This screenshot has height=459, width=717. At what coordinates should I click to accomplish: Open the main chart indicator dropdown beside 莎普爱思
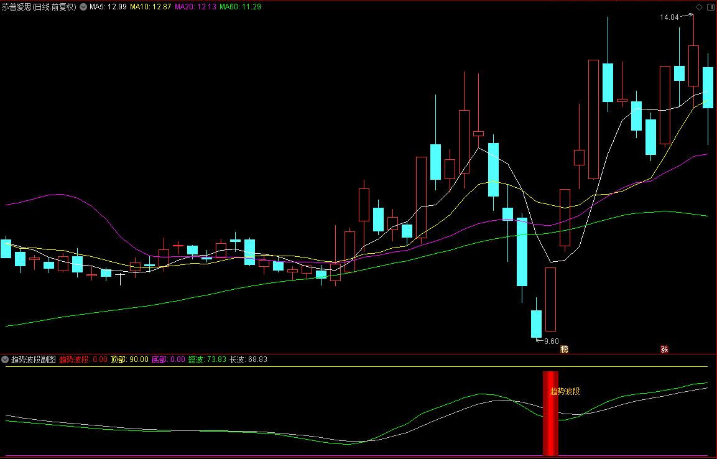coord(83,7)
